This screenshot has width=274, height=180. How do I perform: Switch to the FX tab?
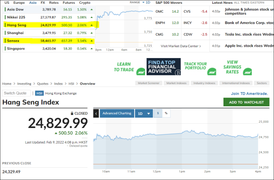coord(43,3)
